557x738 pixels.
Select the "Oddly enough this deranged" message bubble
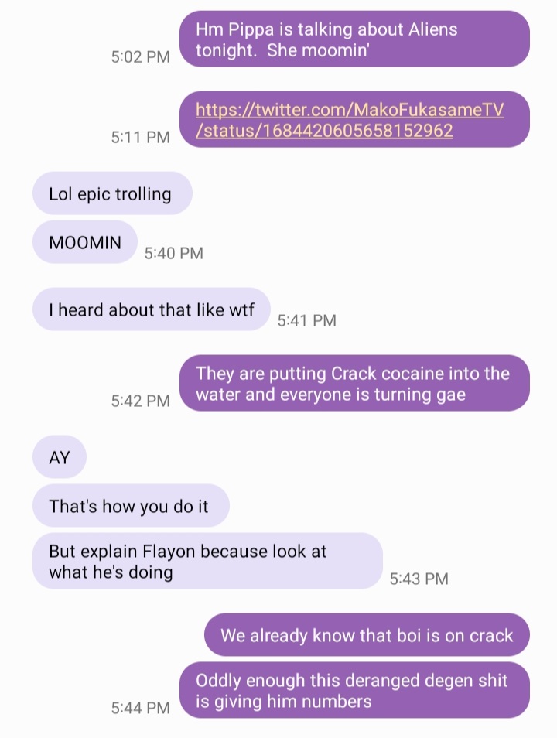pyautogui.click(x=354, y=690)
